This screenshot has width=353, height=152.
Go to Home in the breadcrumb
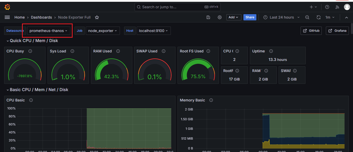[20, 17]
